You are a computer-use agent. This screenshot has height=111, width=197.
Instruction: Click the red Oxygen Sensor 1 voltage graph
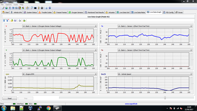[x=53, y=36]
